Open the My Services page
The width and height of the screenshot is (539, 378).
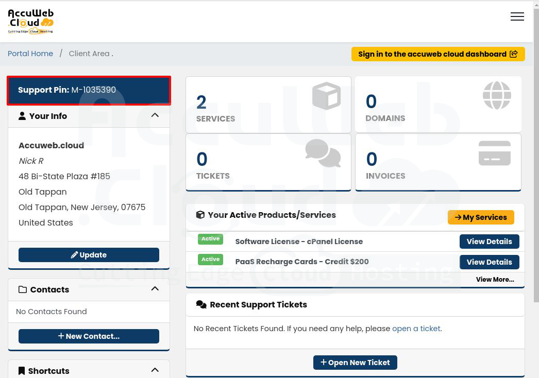pos(480,217)
